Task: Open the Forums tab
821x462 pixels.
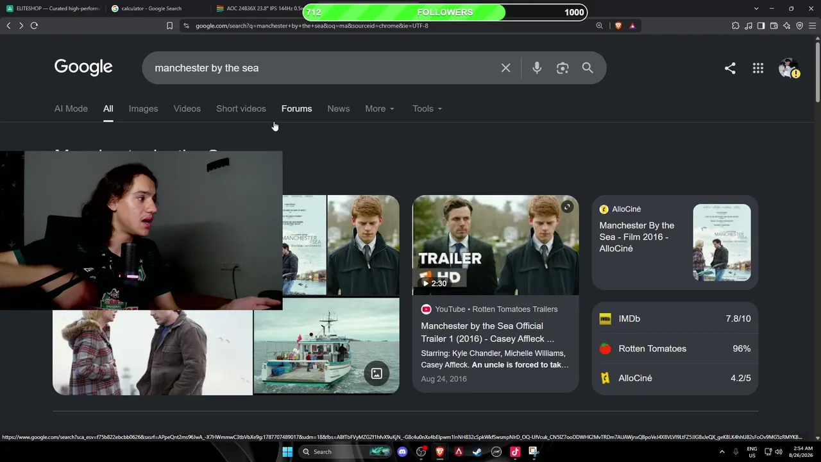Action: click(x=296, y=108)
